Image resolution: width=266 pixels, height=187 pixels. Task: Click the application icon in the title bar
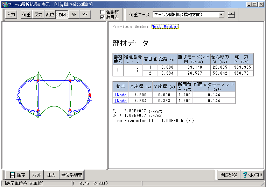click(5, 5)
